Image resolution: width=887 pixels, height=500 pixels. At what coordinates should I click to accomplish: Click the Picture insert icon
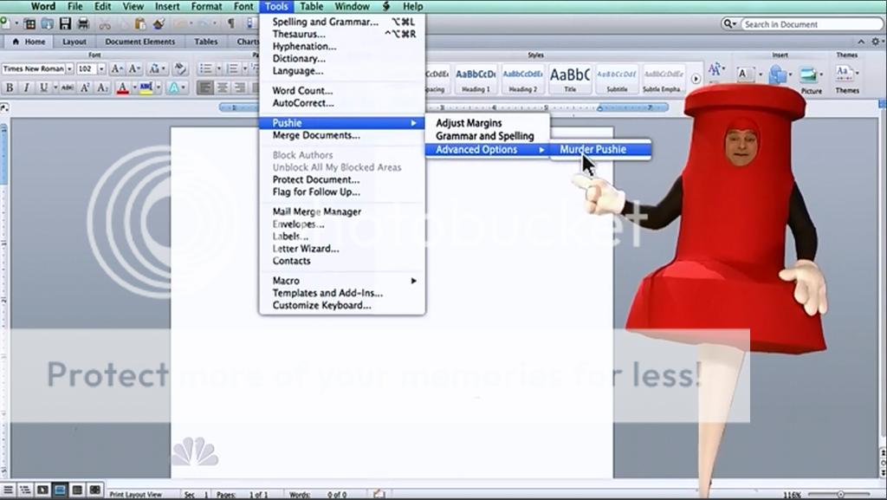[811, 76]
